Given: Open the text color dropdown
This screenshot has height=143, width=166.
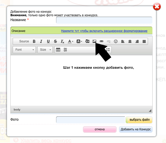Looking at the screenshot, I should pos(71,41).
